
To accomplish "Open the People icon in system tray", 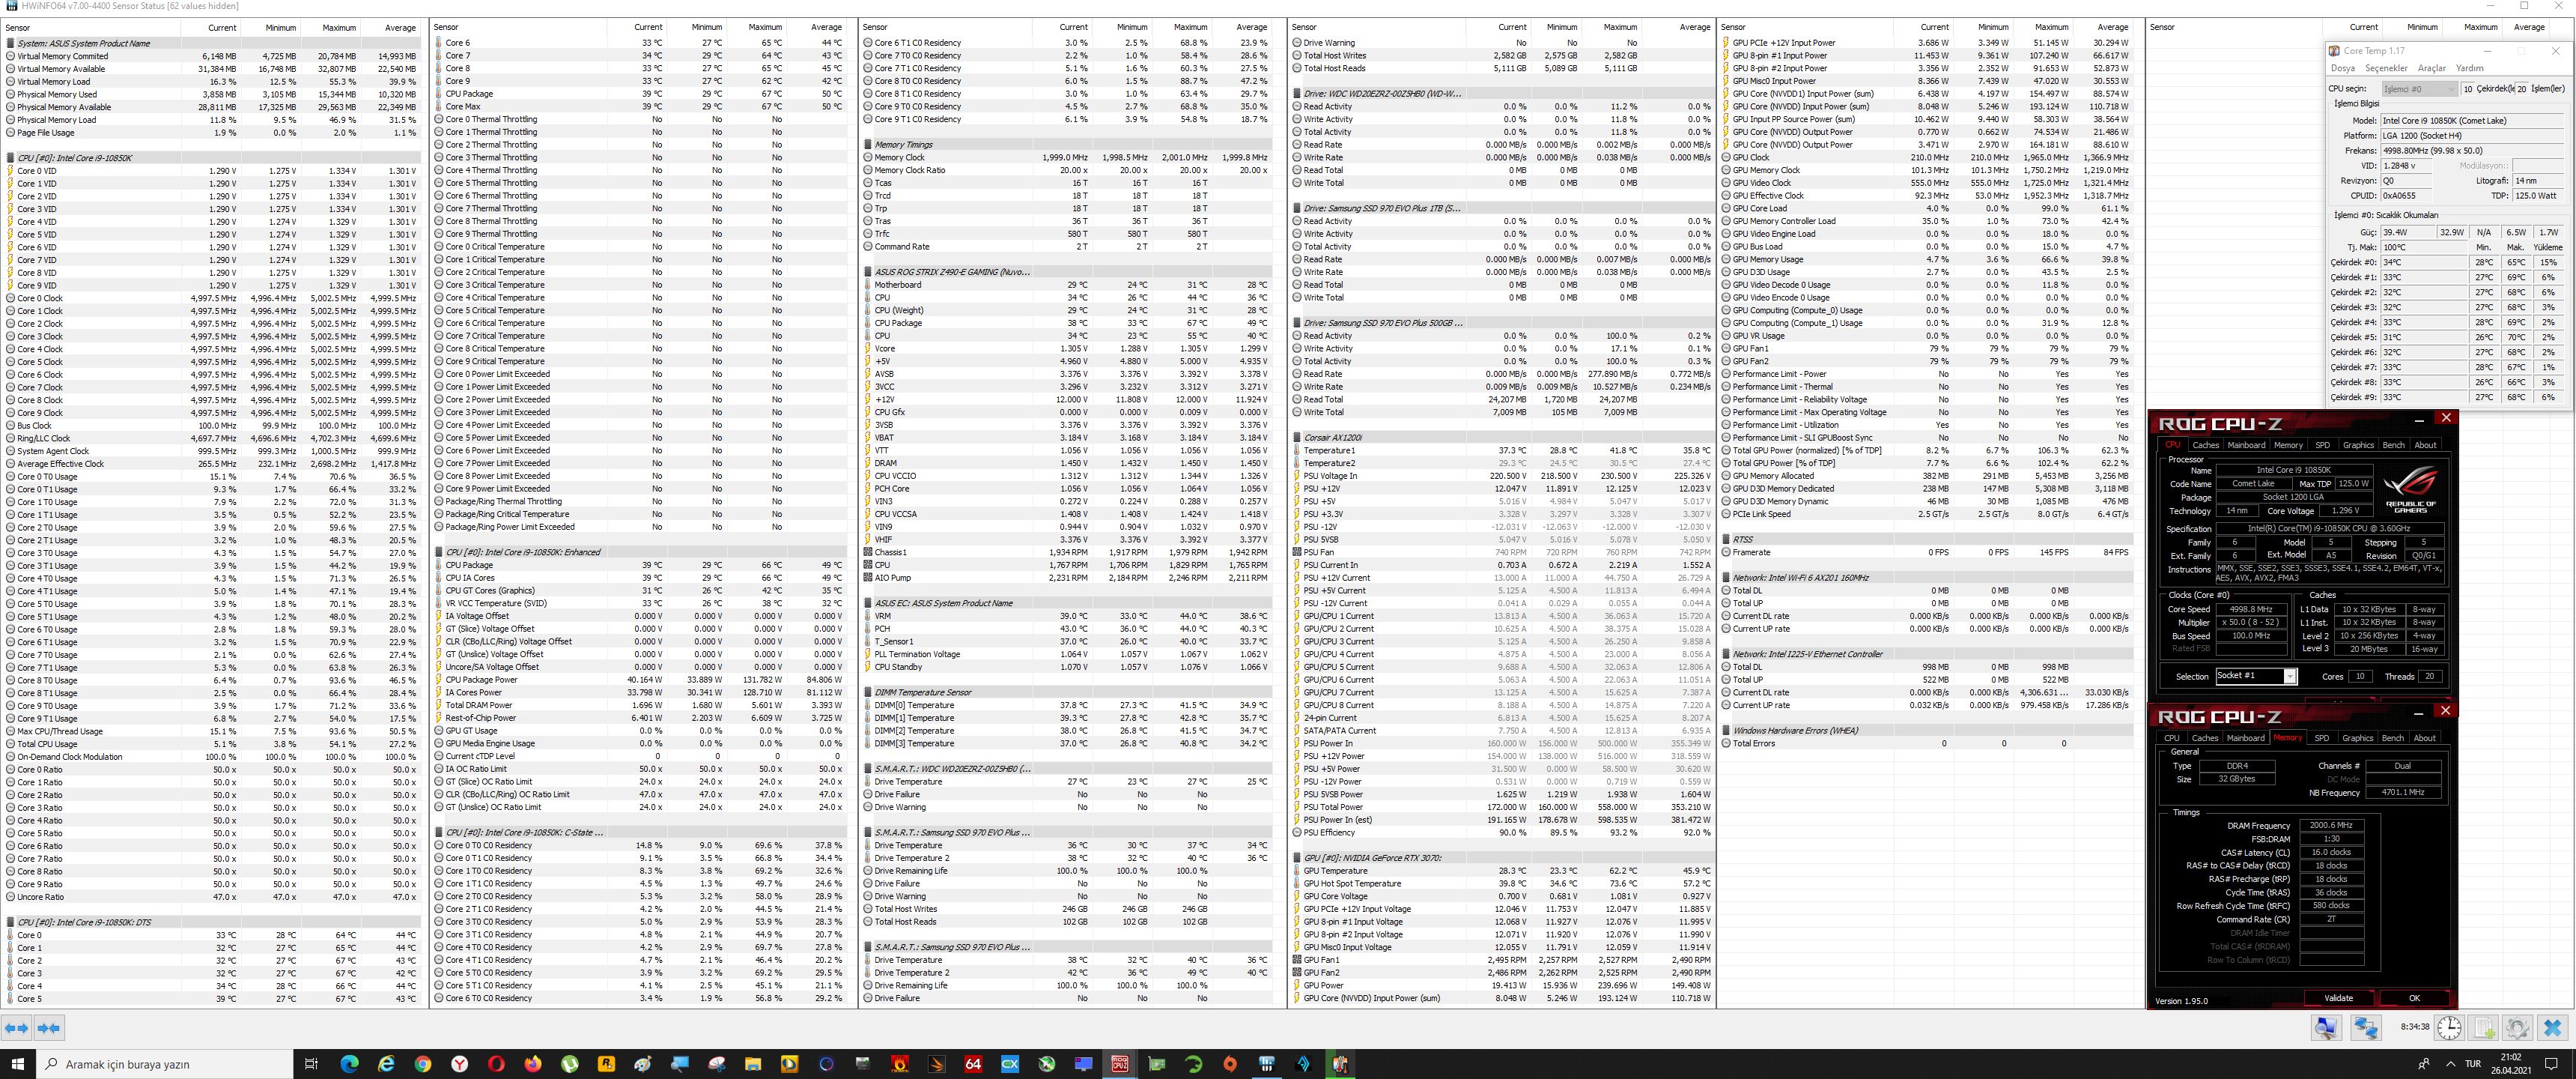I will pyautogui.click(x=2423, y=1064).
